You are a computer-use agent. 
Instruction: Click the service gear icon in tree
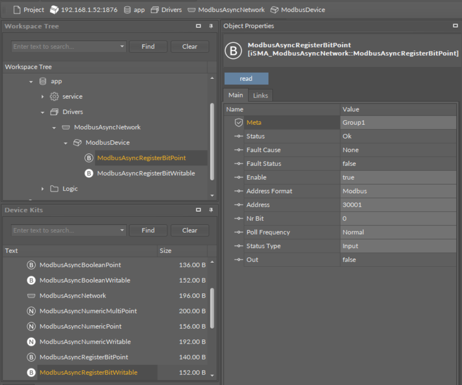[x=54, y=97]
